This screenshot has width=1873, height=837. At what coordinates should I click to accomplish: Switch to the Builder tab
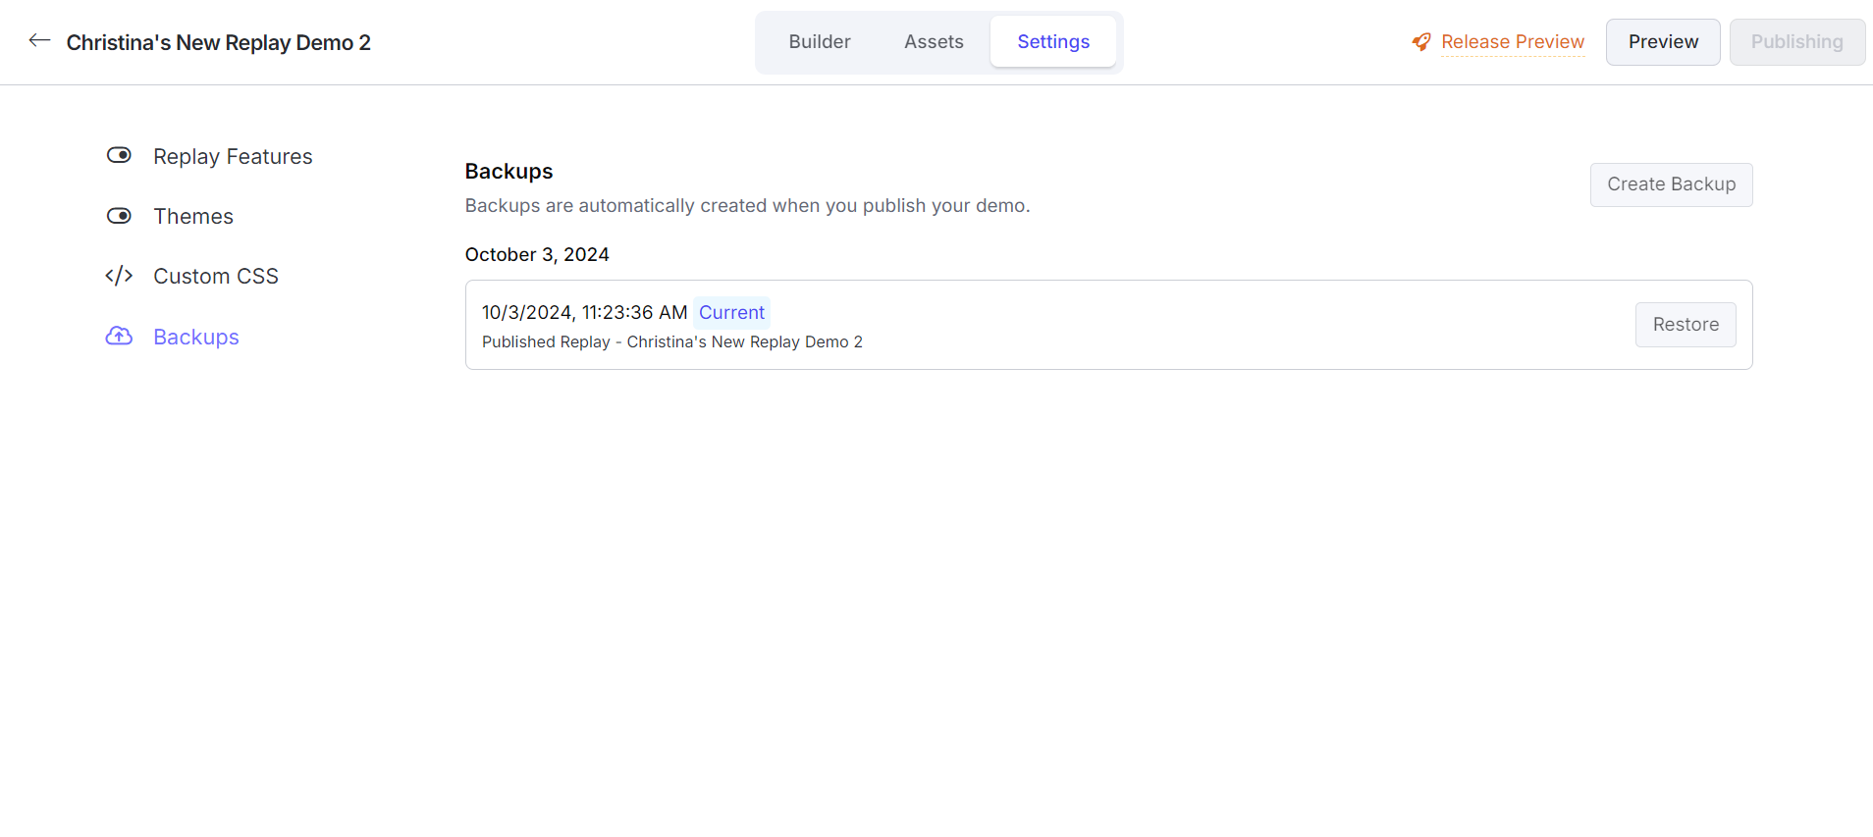(820, 42)
